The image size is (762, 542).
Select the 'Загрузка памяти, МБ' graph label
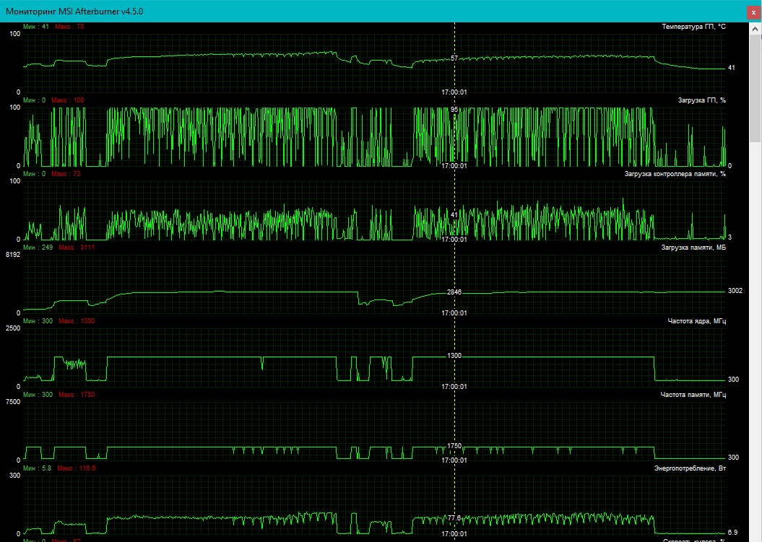pos(693,248)
